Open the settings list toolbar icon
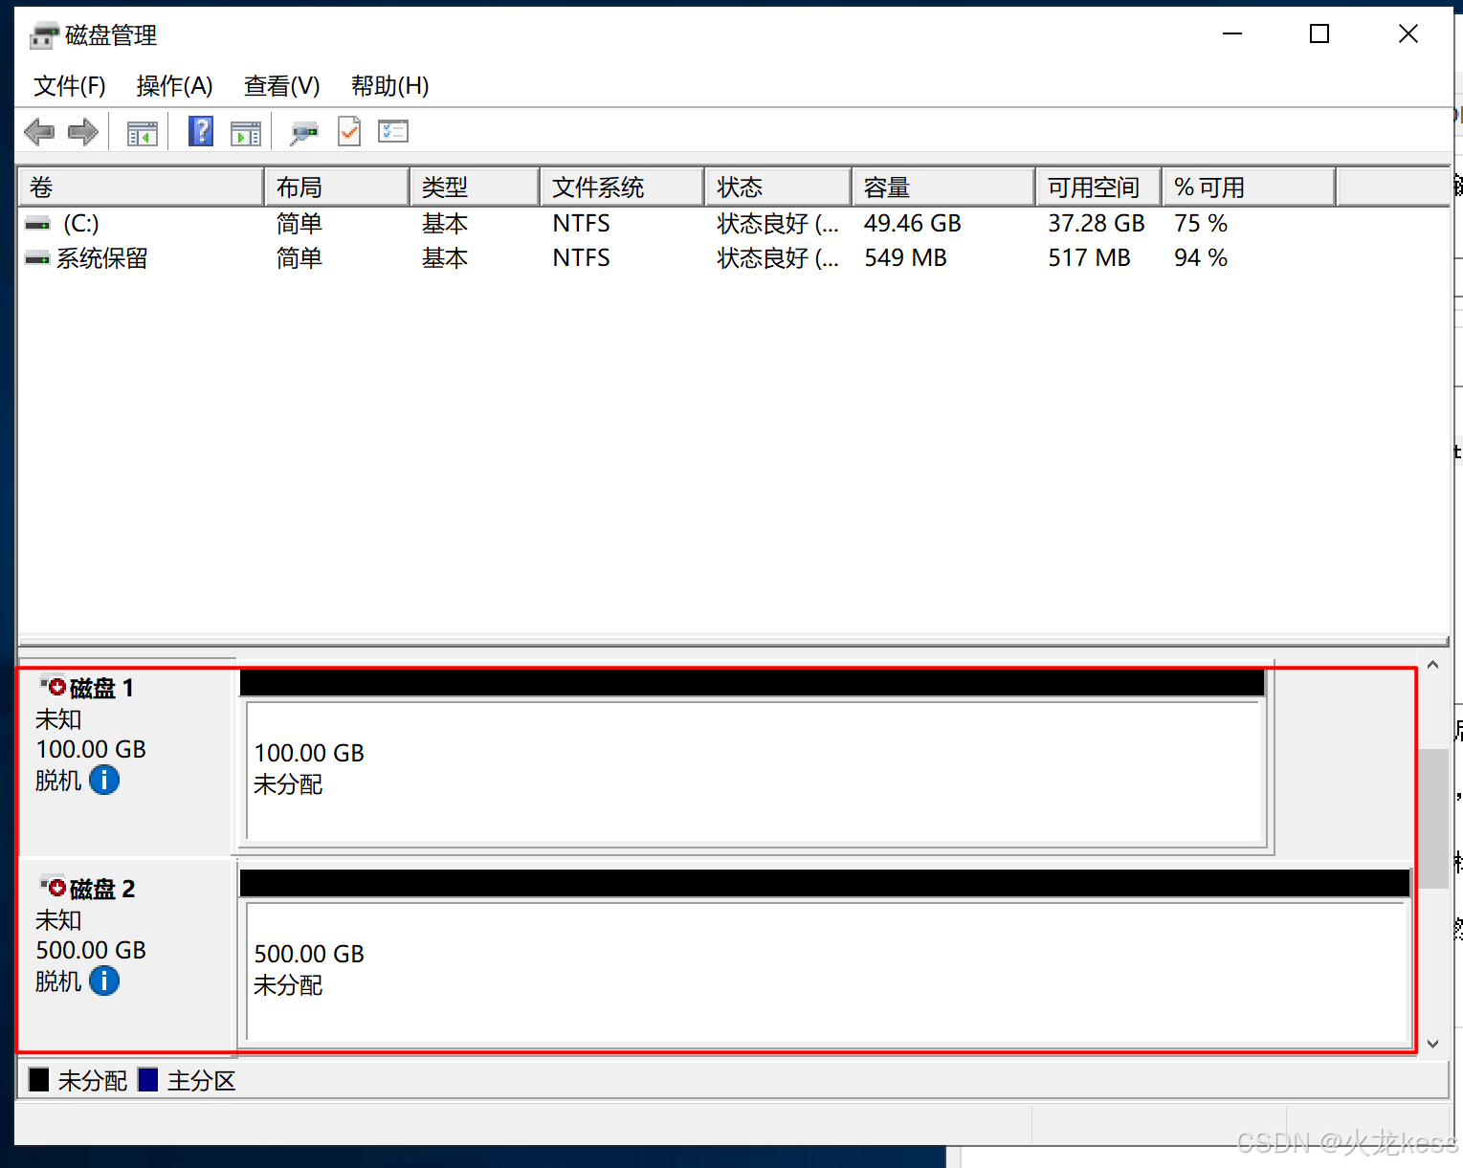The image size is (1463, 1168). point(393,131)
